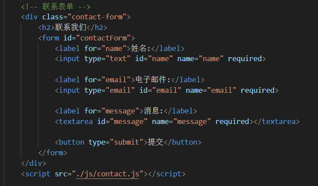Click the required attribute on the textarea line
Viewport: 318px width, 186px height.
232,122
